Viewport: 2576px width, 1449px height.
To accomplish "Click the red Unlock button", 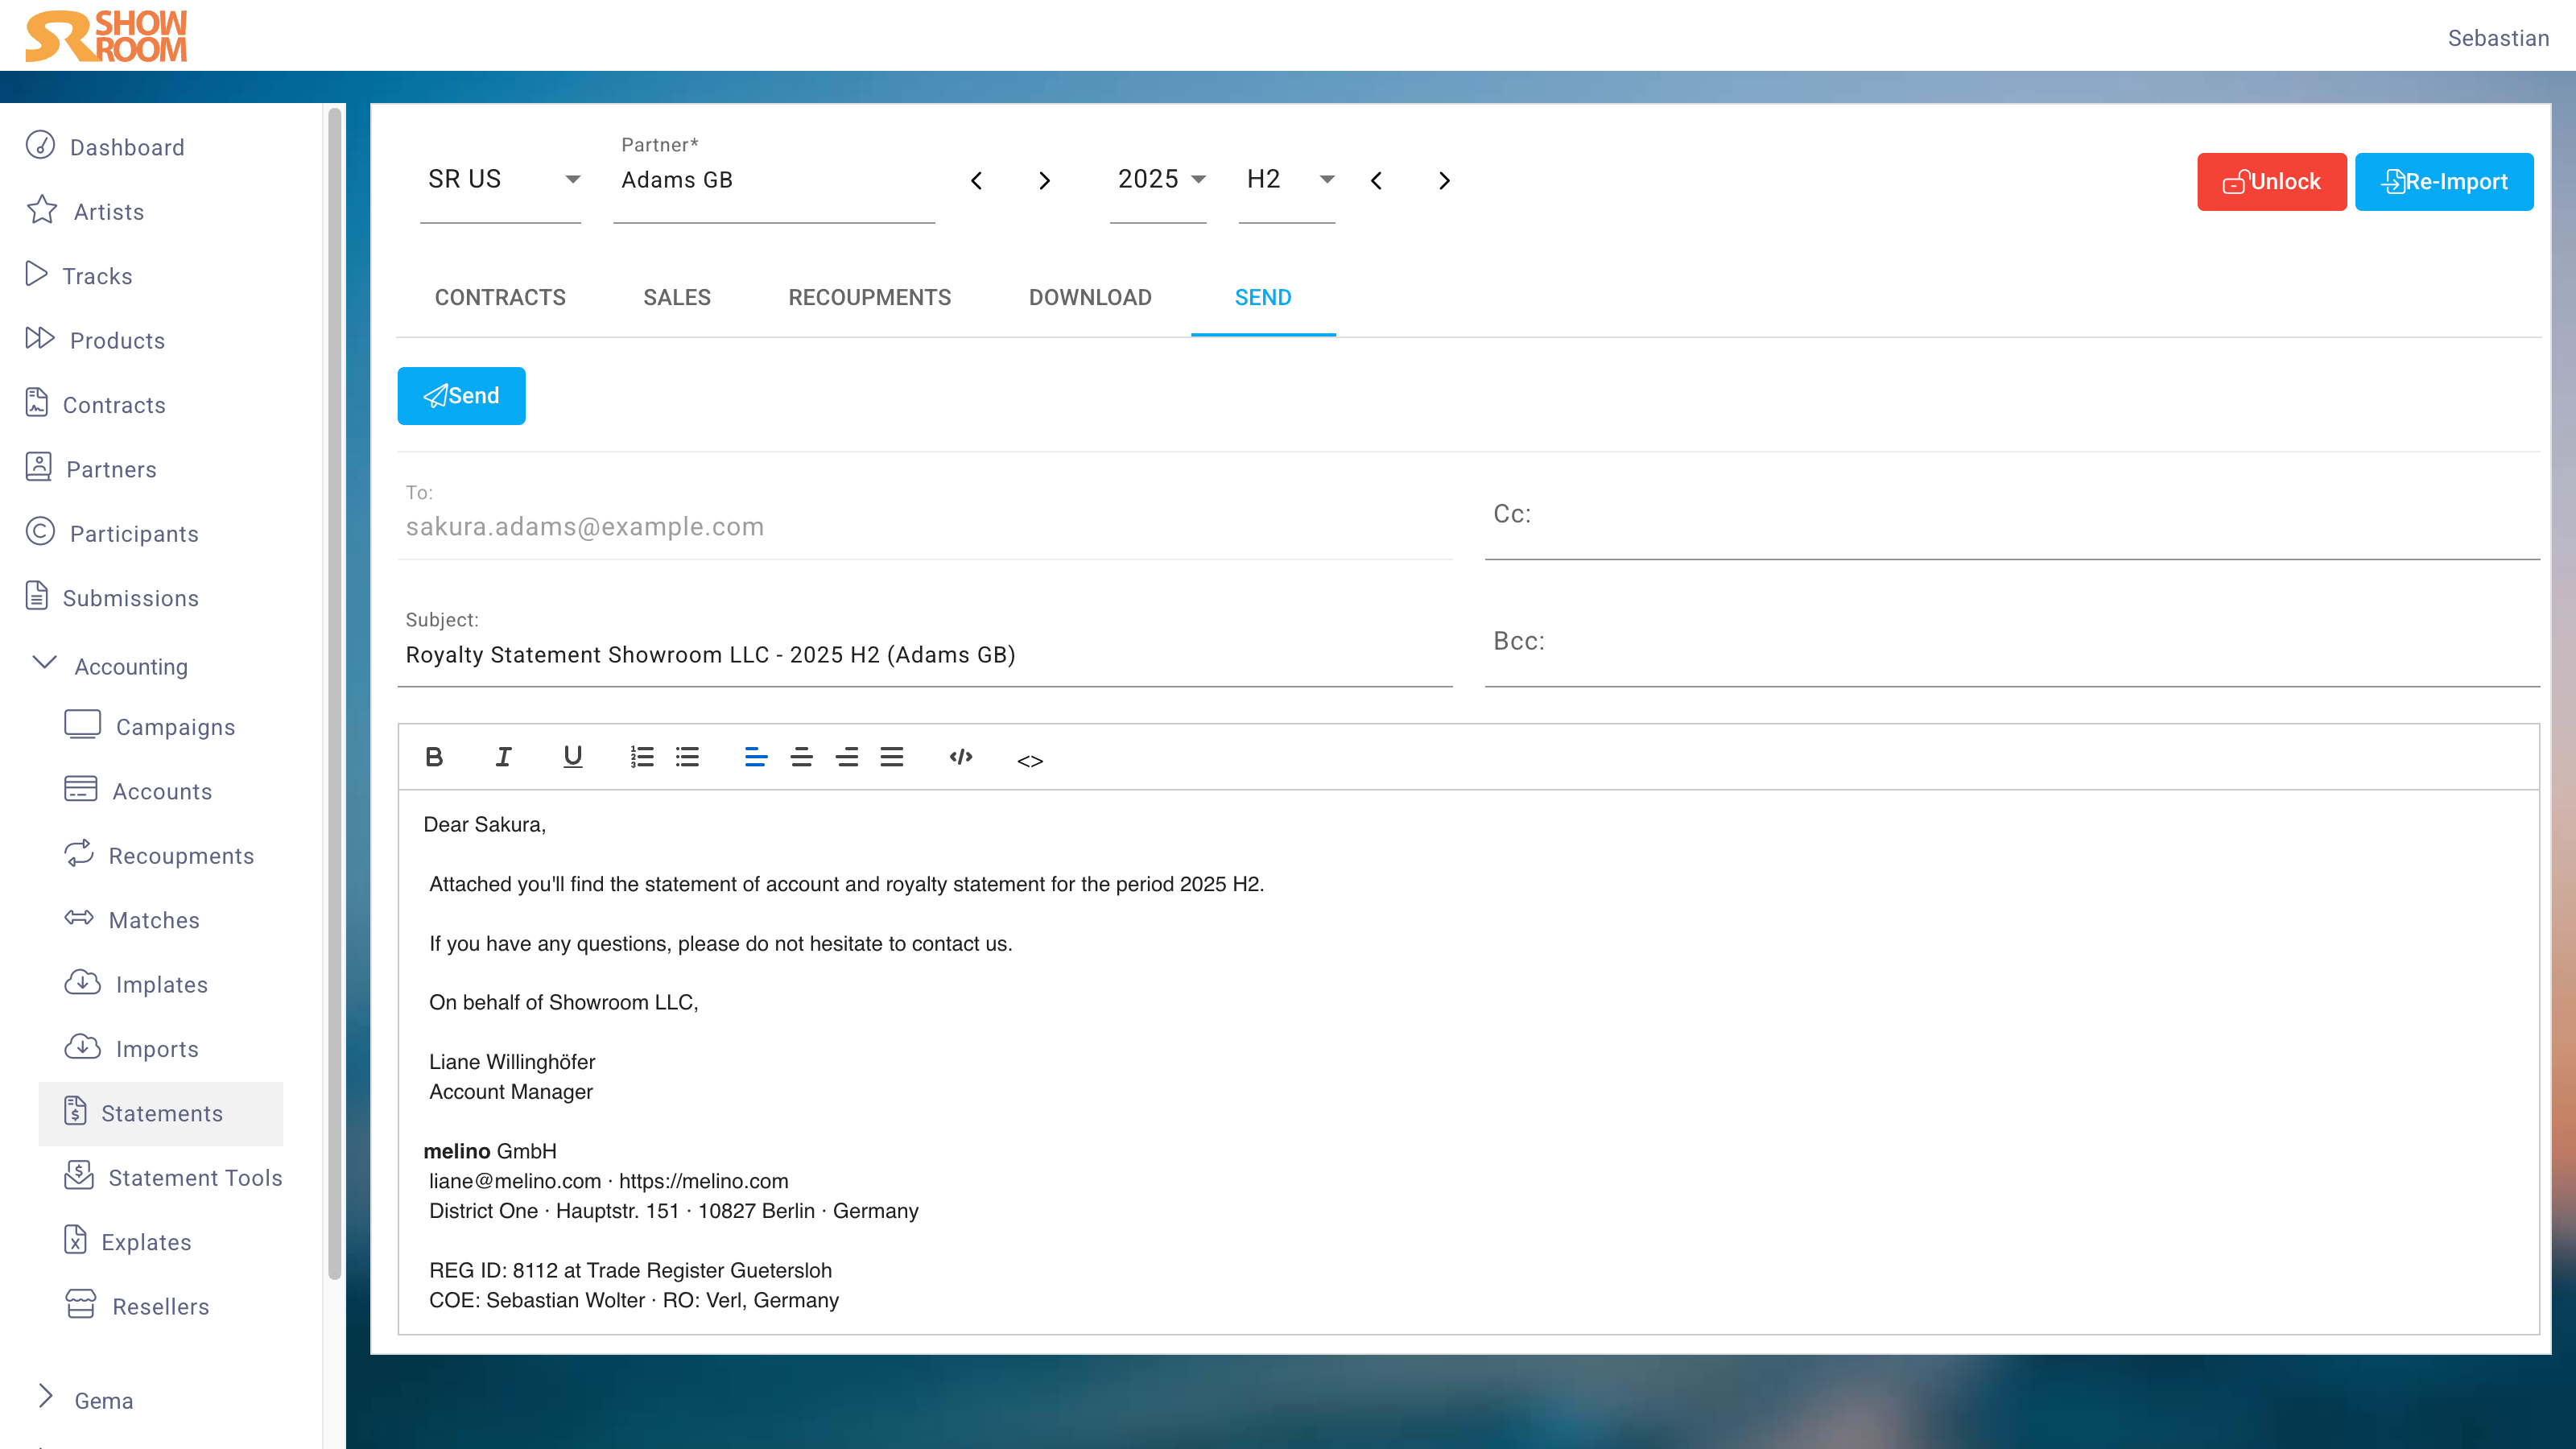I will [2271, 182].
